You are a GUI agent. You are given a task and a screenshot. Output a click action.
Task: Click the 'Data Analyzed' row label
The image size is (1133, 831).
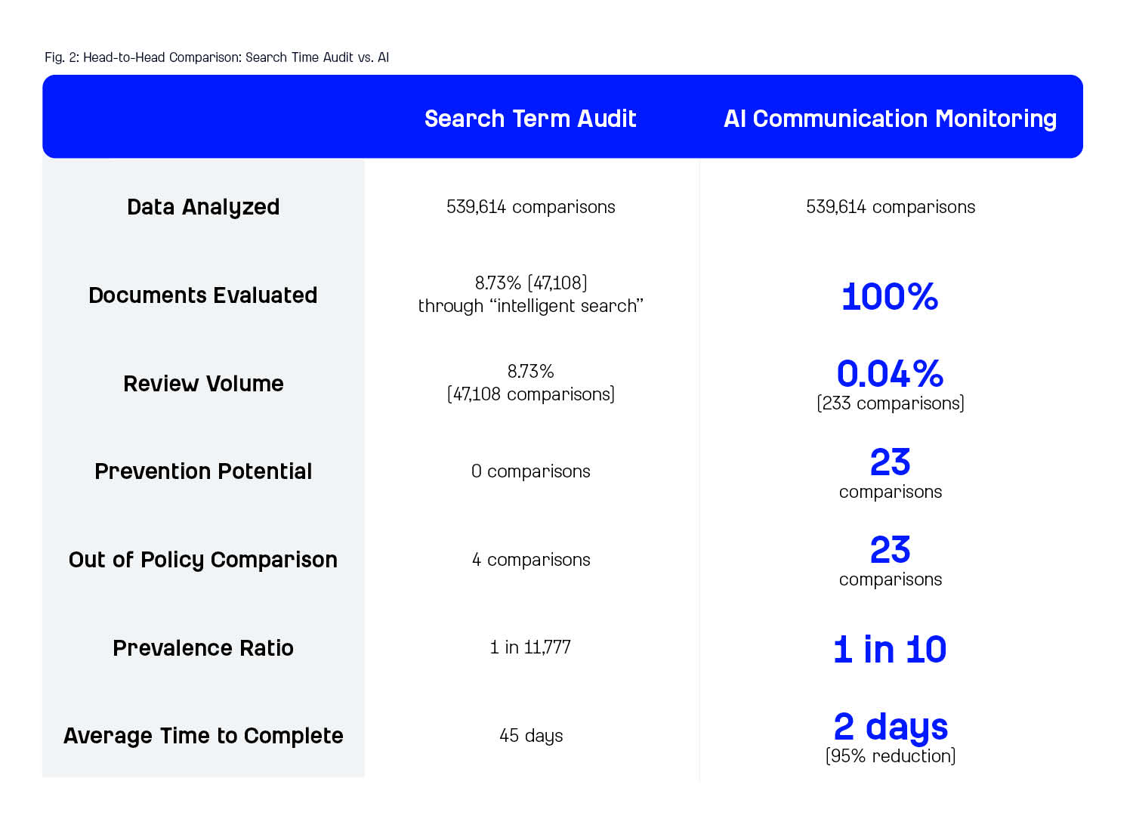[x=203, y=207]
